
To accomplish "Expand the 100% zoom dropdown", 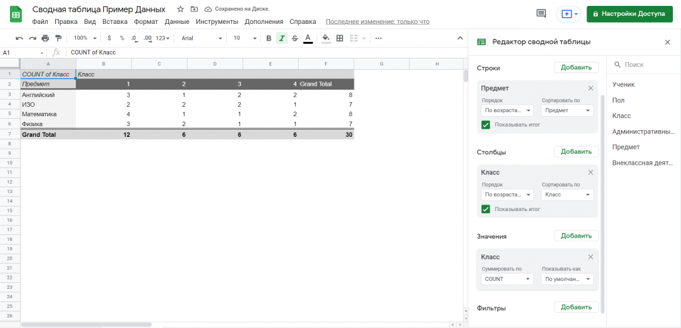I will [84, 39].
